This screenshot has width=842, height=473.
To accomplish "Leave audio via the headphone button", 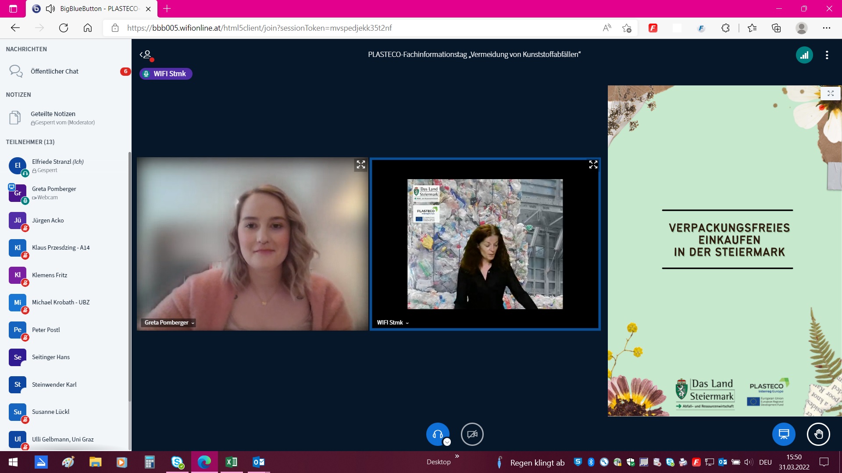I will coord(437,434).
